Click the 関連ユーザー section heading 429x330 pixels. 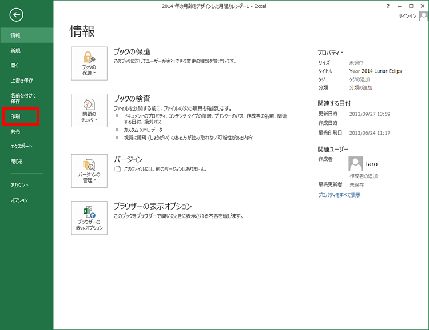[333, 149]
